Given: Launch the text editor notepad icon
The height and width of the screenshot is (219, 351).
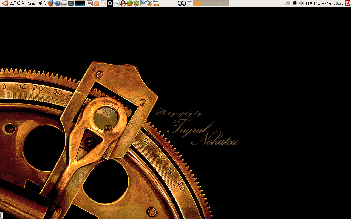Looking at the screenshot, I should click(x=103, y=3).
